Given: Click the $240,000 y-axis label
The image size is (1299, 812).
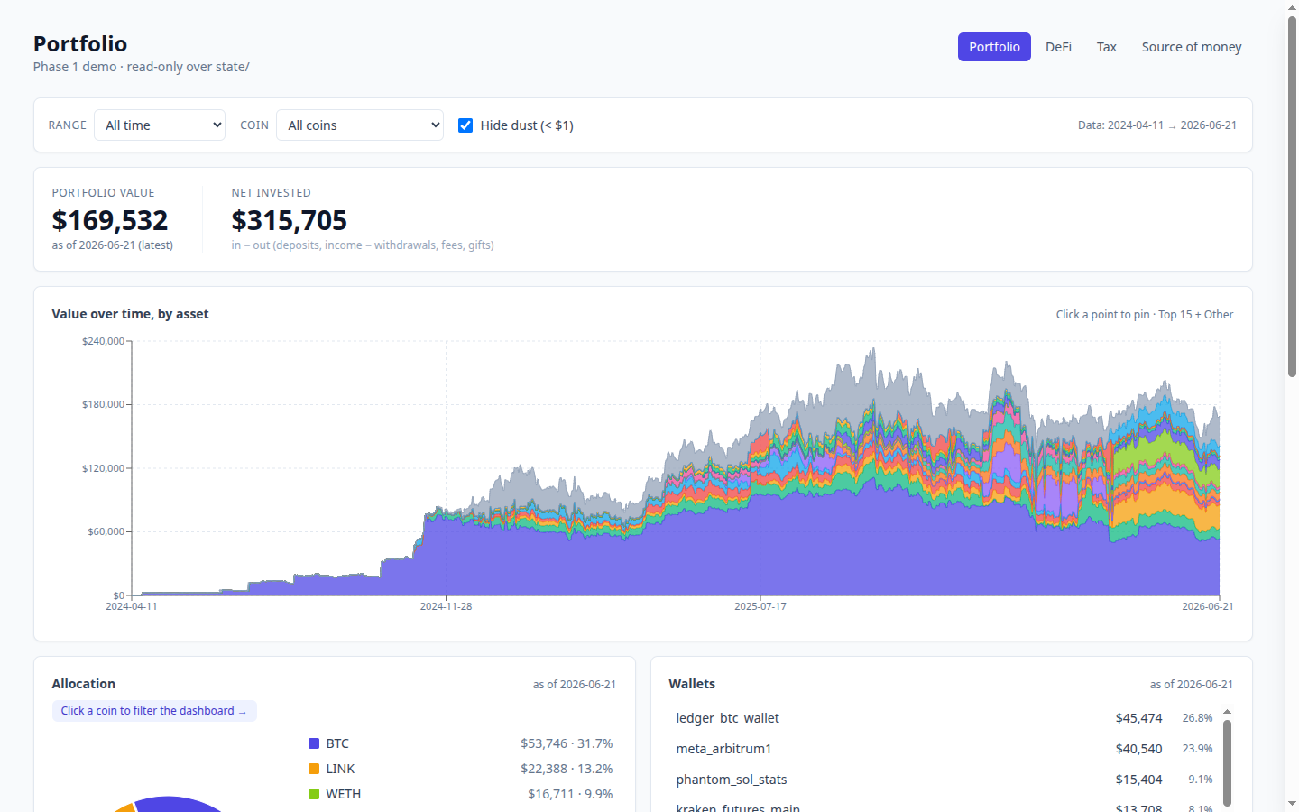Looking at the screenshot, I should coord(103,341).
